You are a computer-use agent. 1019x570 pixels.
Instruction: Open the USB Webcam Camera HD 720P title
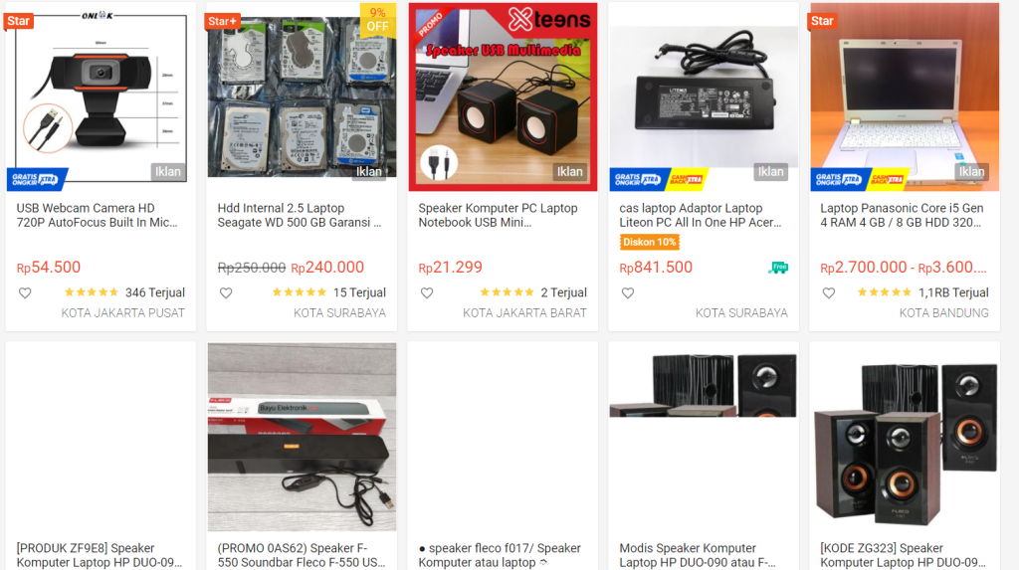point(97,215)
